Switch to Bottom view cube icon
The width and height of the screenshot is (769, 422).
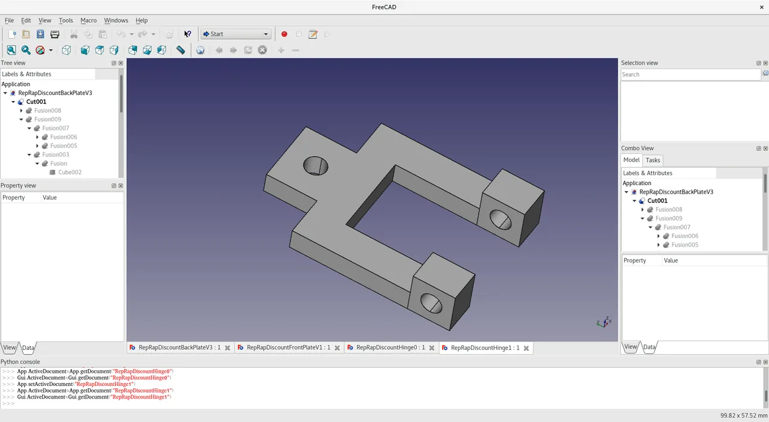pos(147,50)
